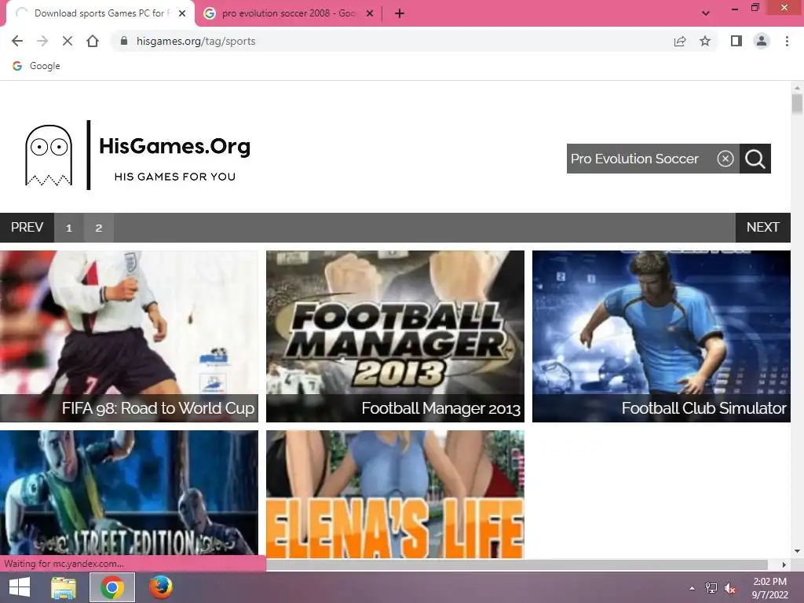Go to page 2 in pagination

click(98, 227)
